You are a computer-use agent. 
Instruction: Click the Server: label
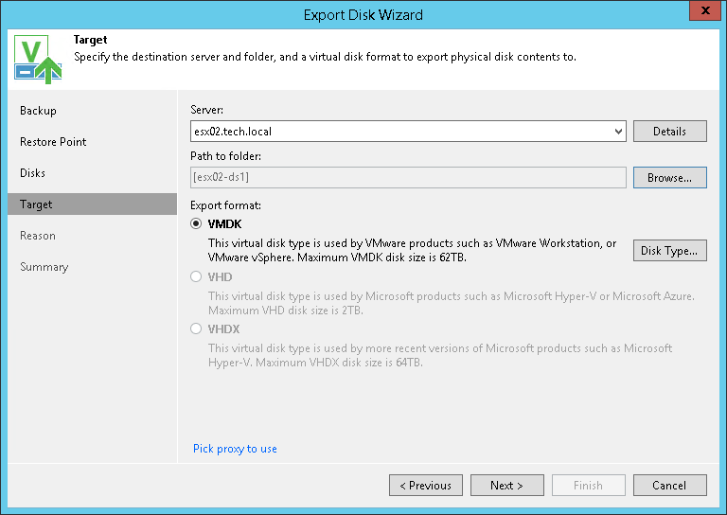point(206,110)
